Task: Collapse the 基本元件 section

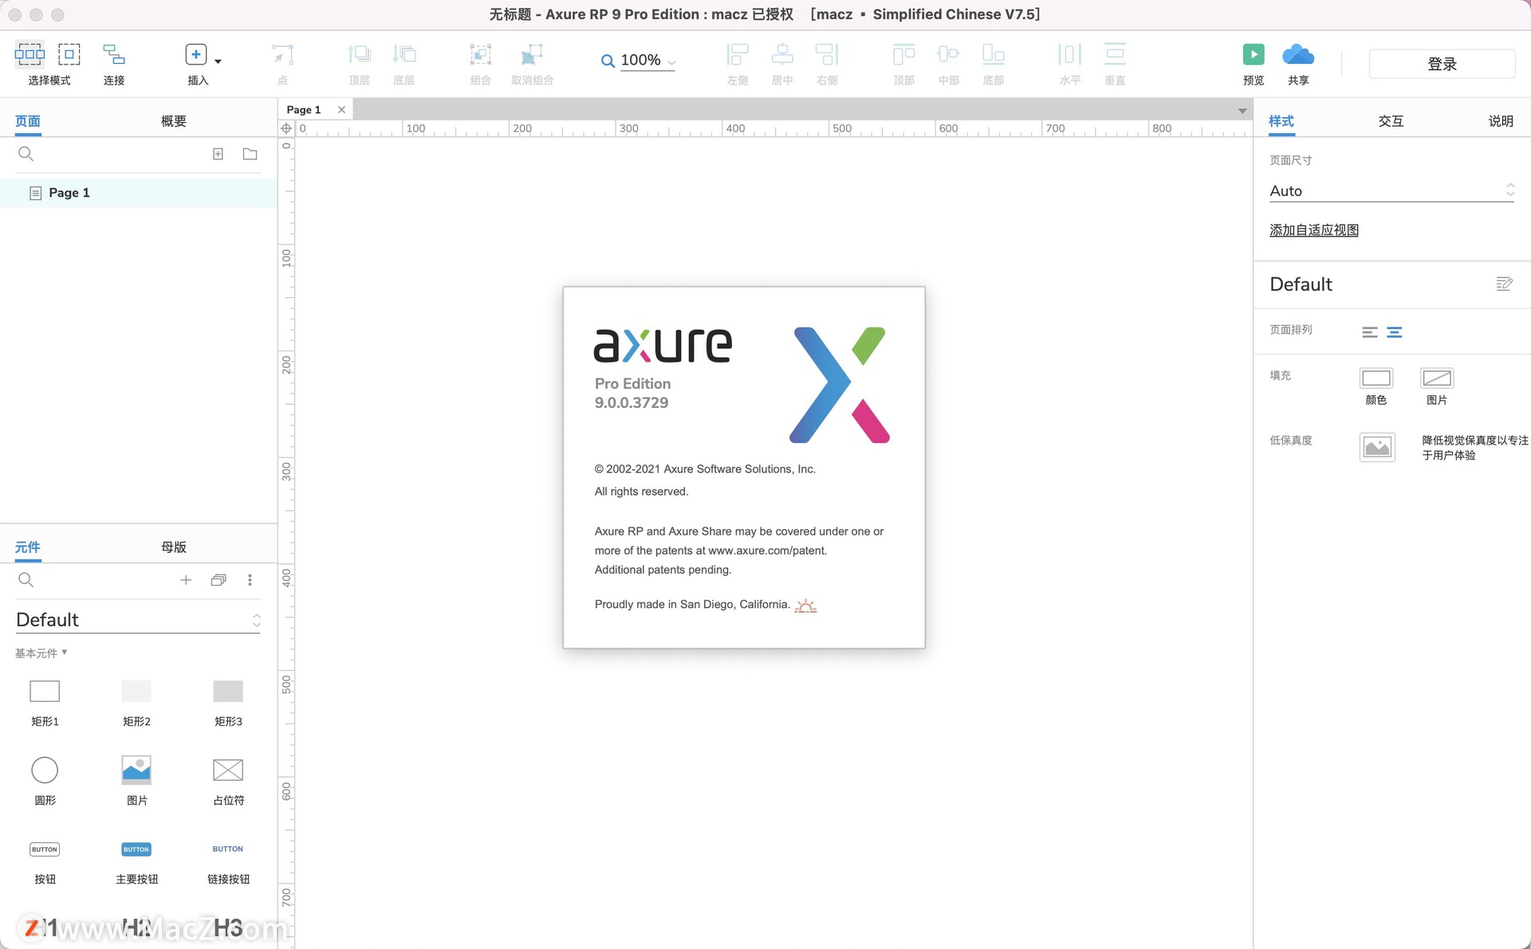Action: (x=41, y=653)
